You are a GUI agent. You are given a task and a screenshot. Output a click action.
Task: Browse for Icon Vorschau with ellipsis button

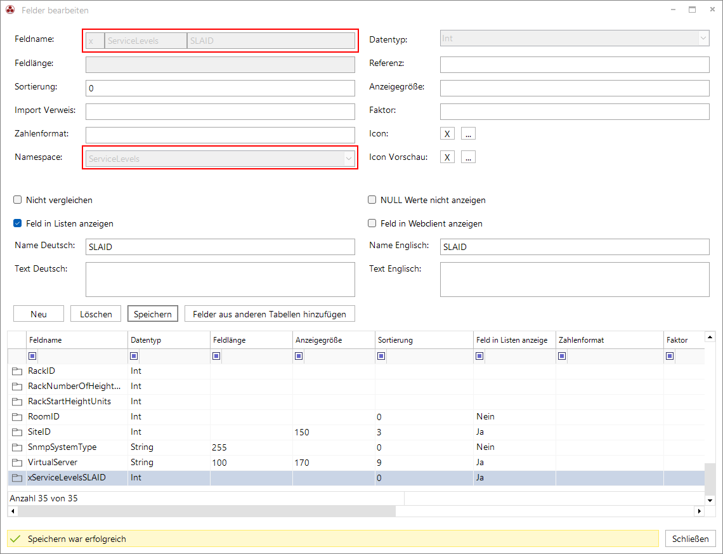468,157
